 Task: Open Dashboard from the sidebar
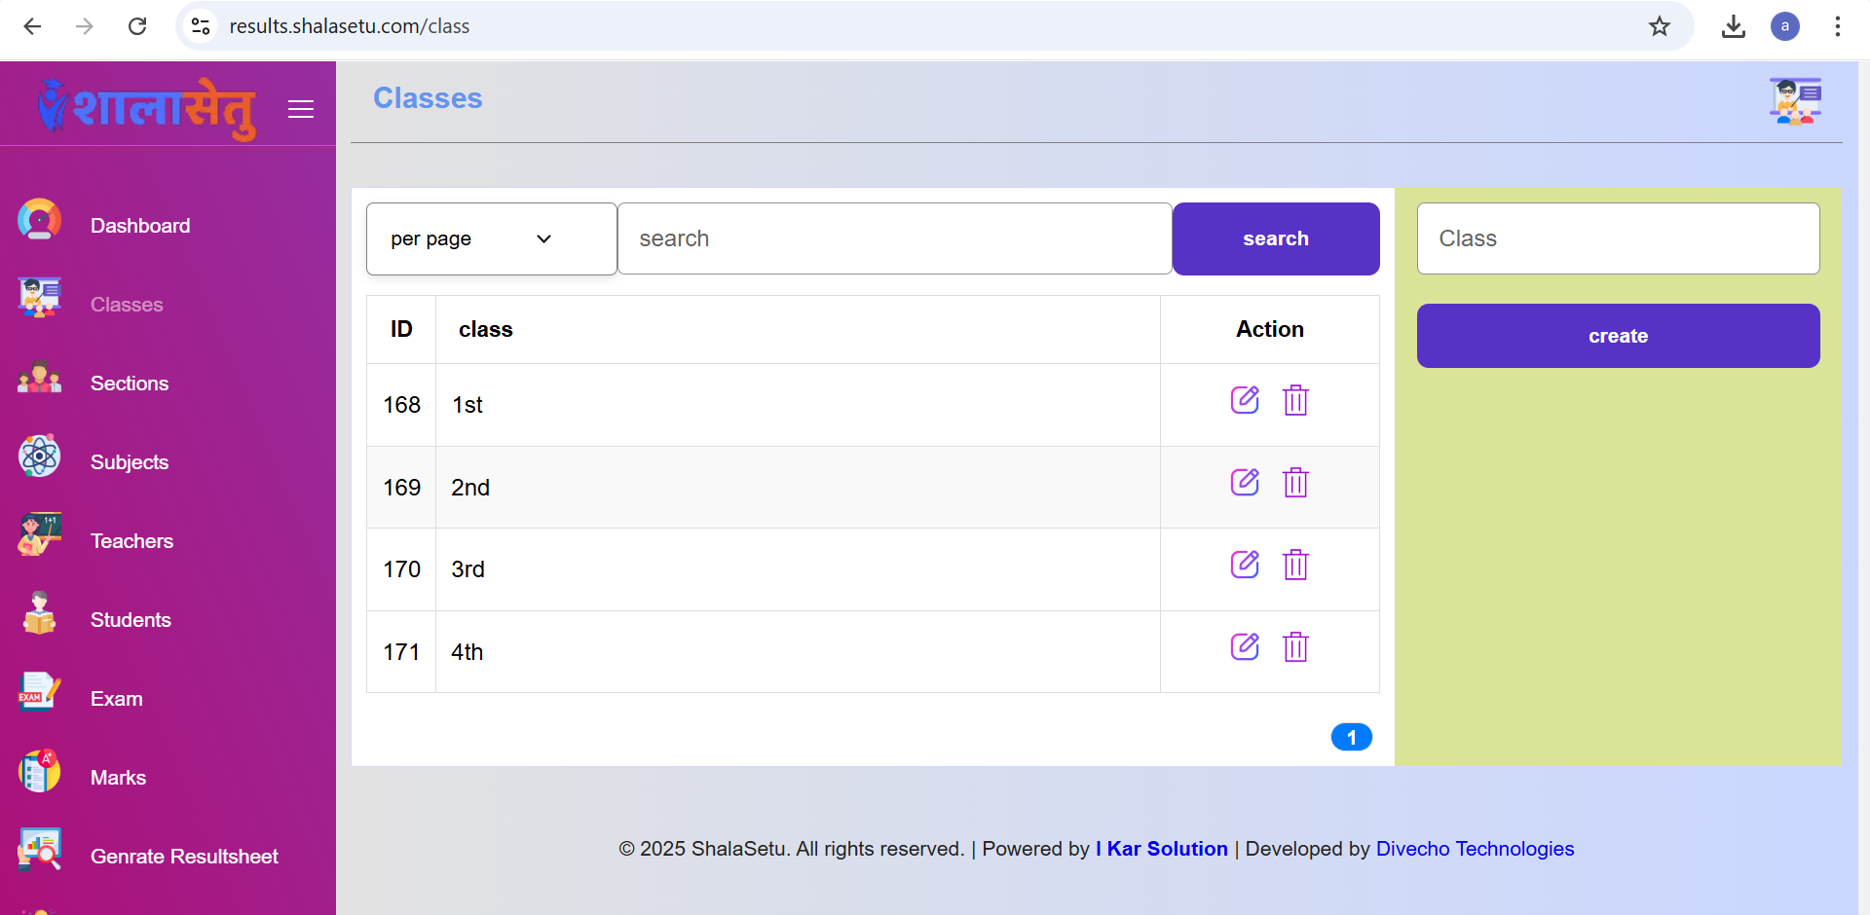[x=140, y=226]
